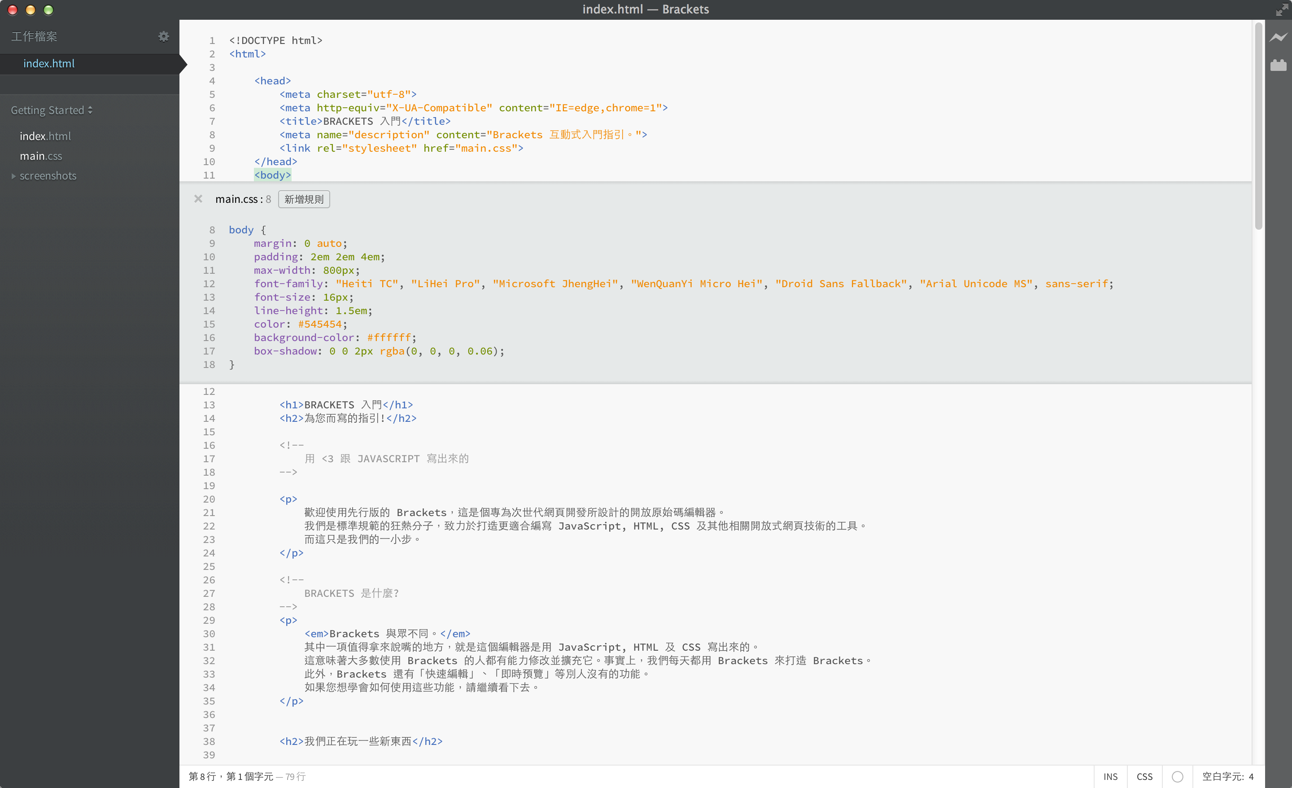Click the yellow minimize window button
1292x788 pixels.
coord(31,10)
